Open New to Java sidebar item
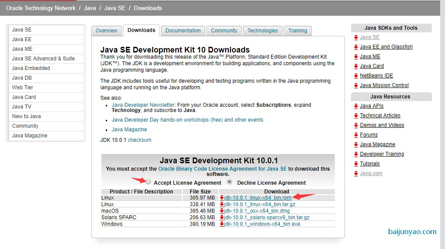The height and width of the screenshot is (249, 445). [46, 116]
